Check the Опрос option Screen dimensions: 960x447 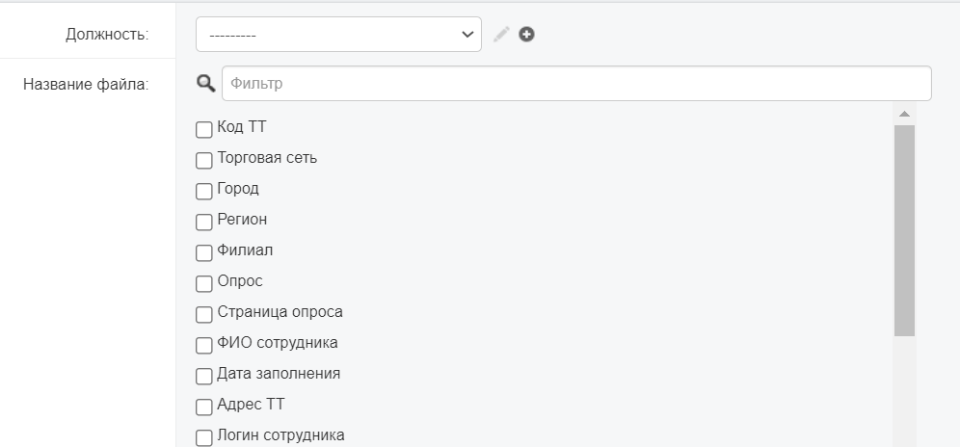coord(204,283)
